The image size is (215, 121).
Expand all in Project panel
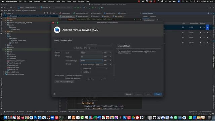(x=47, y=13)
